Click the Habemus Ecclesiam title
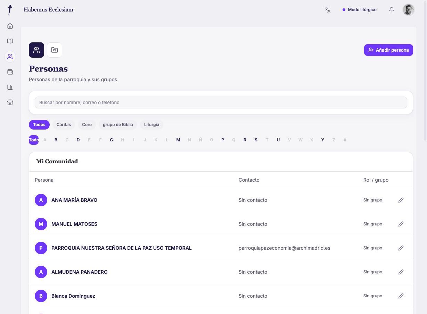Screen dimensions: 427x314 click(49, 10)
